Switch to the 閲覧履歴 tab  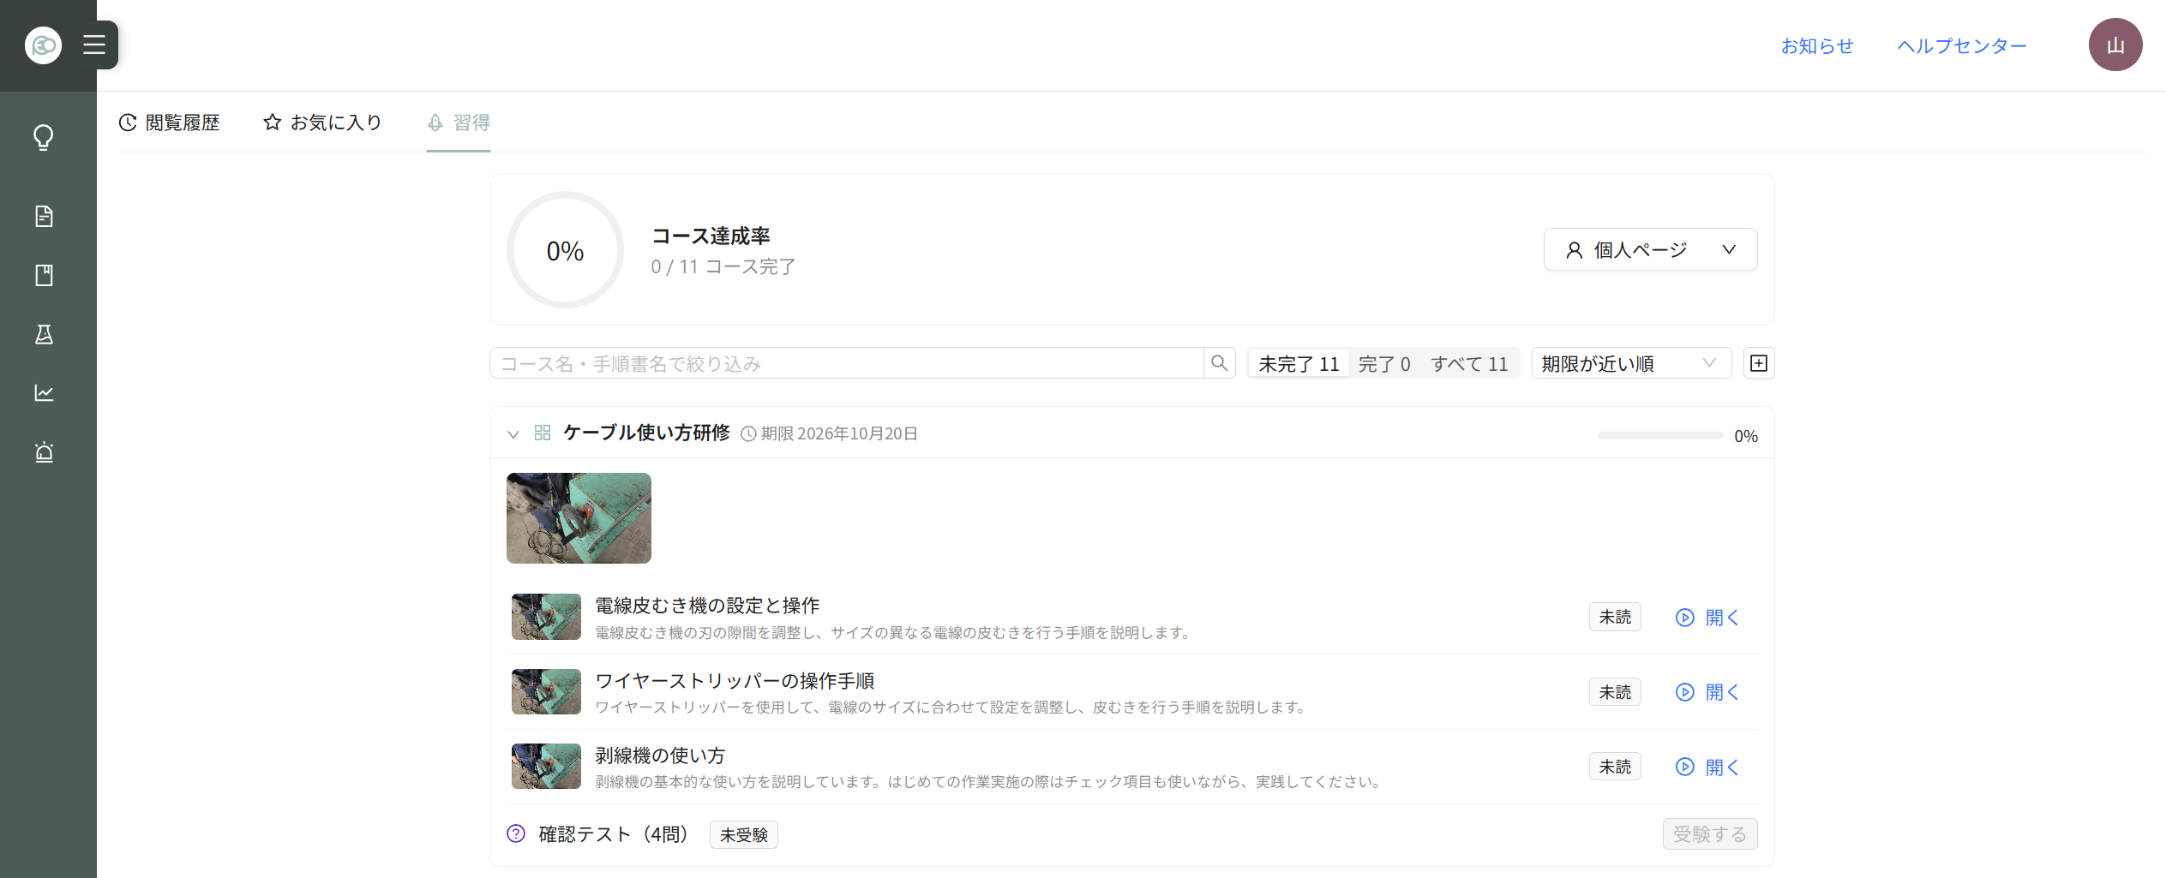(170, 122)
